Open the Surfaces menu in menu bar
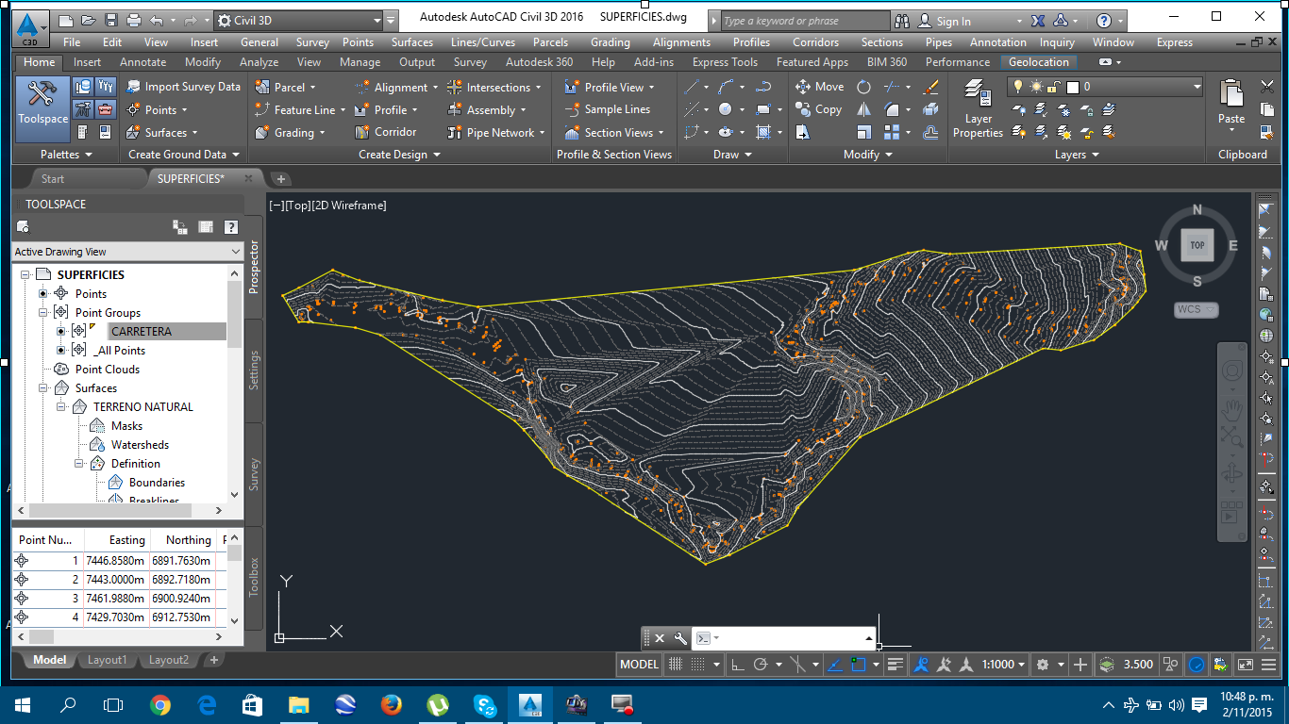The image size is (1289, 724). 411,42
